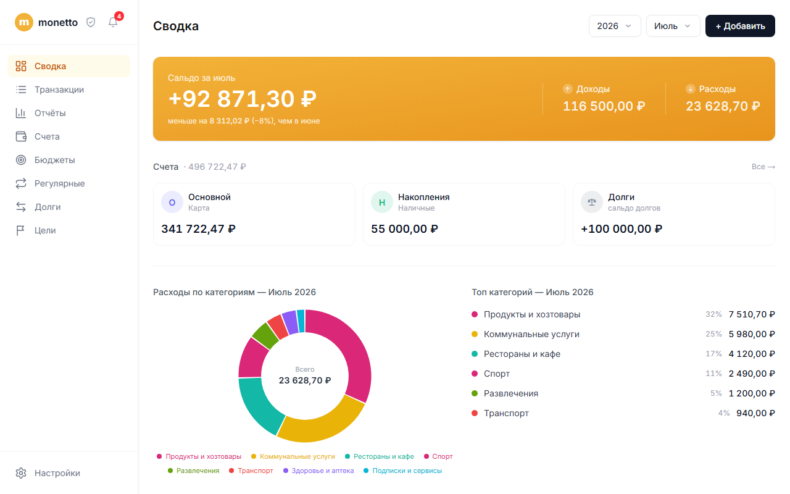This screenshot has height=494, width=790.
Task: Expand the Июль month dropdown
Action: point(673,26)
